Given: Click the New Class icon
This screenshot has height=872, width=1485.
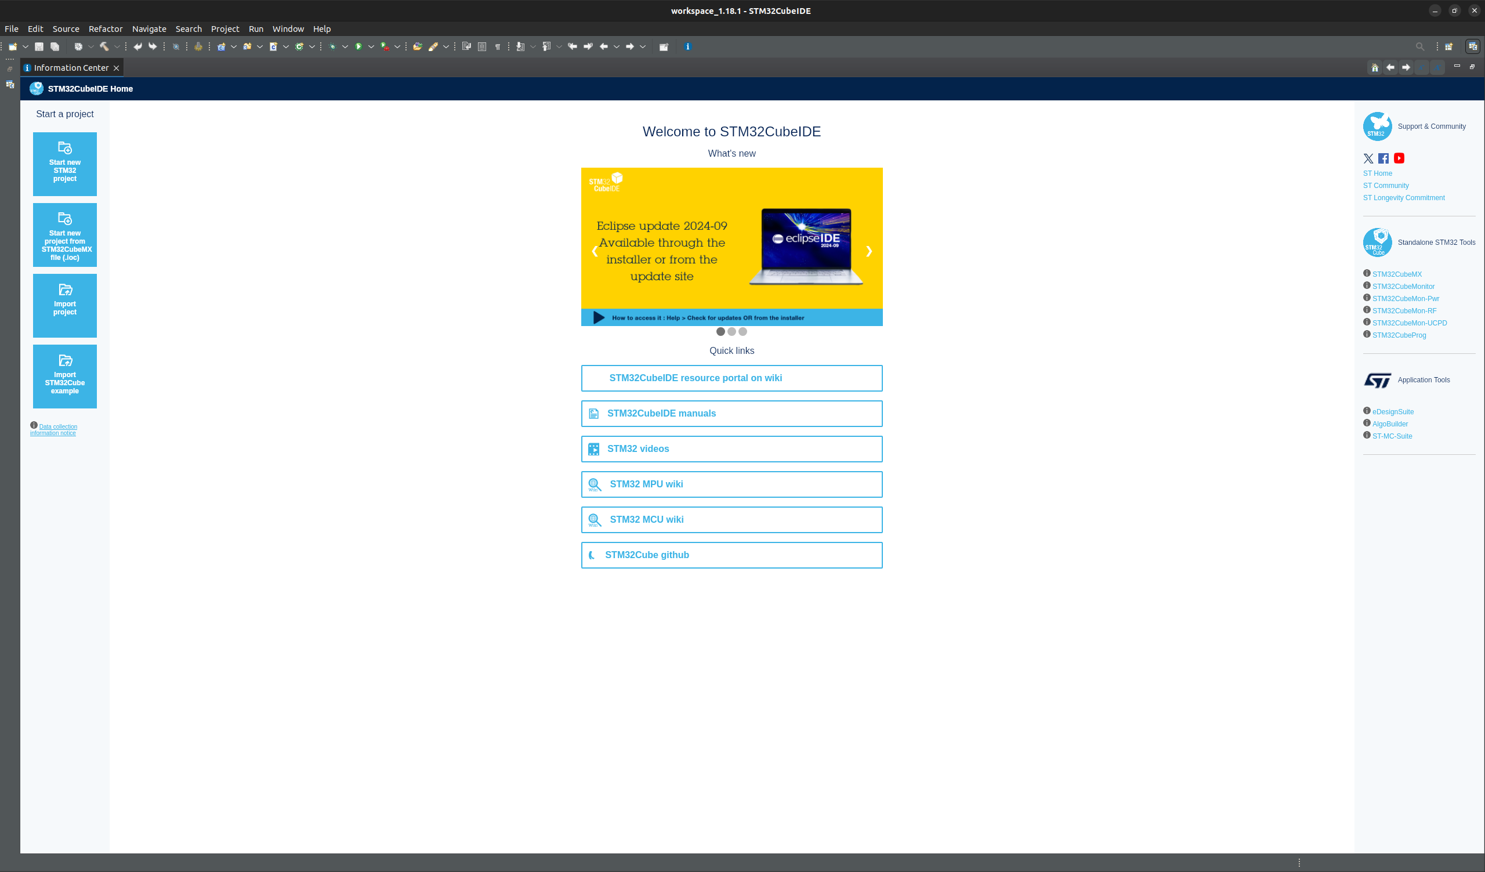Looking at the screenshot, I should (299, 46).
